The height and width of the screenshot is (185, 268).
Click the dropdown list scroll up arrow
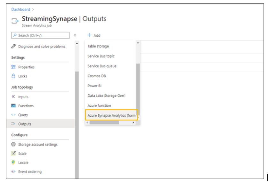point(138,43)
